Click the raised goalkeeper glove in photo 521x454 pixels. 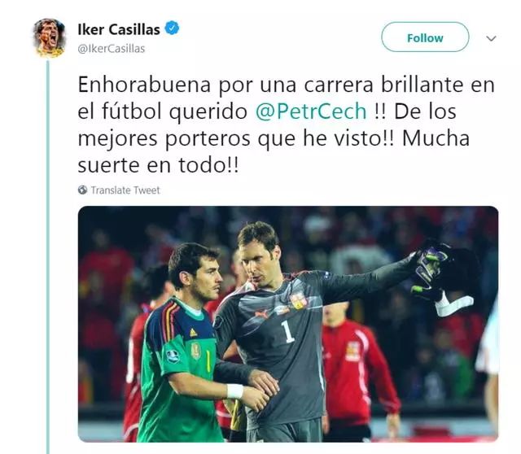pyautogui.click(x=431, y=269)
